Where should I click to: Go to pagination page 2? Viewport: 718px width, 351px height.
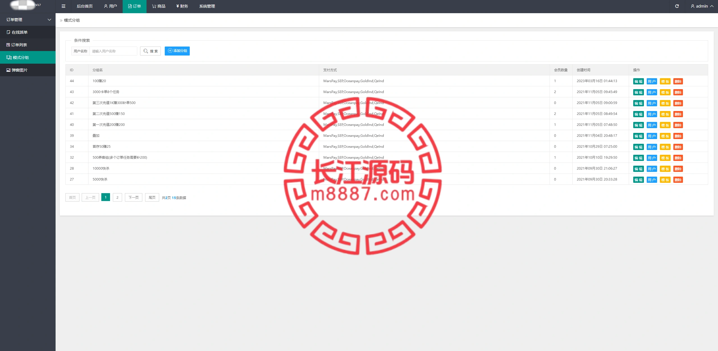point(117,197)
